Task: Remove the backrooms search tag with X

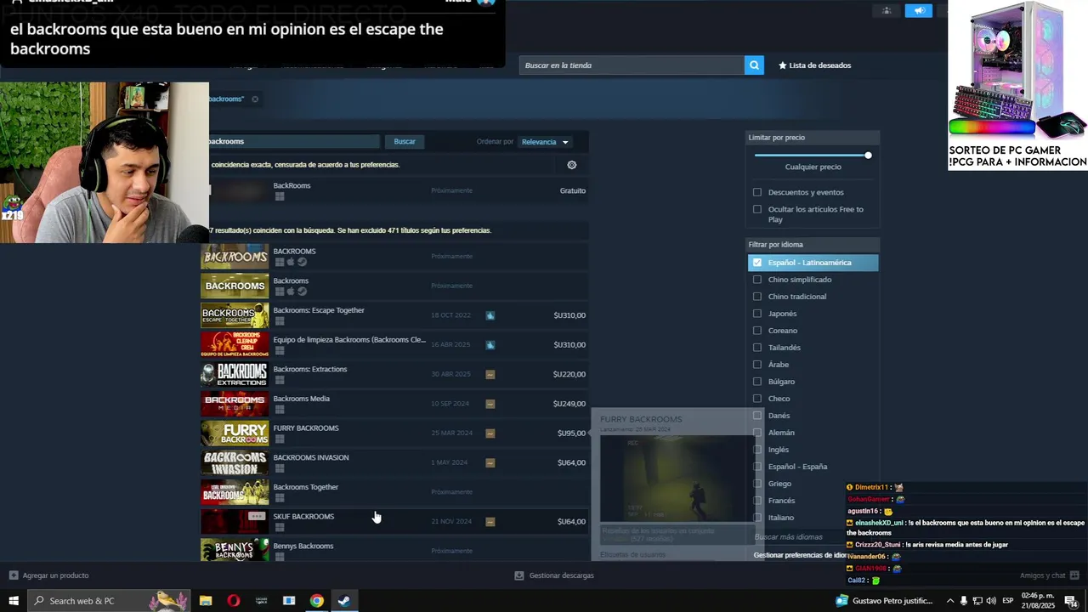Action: (x=255, y=99)
